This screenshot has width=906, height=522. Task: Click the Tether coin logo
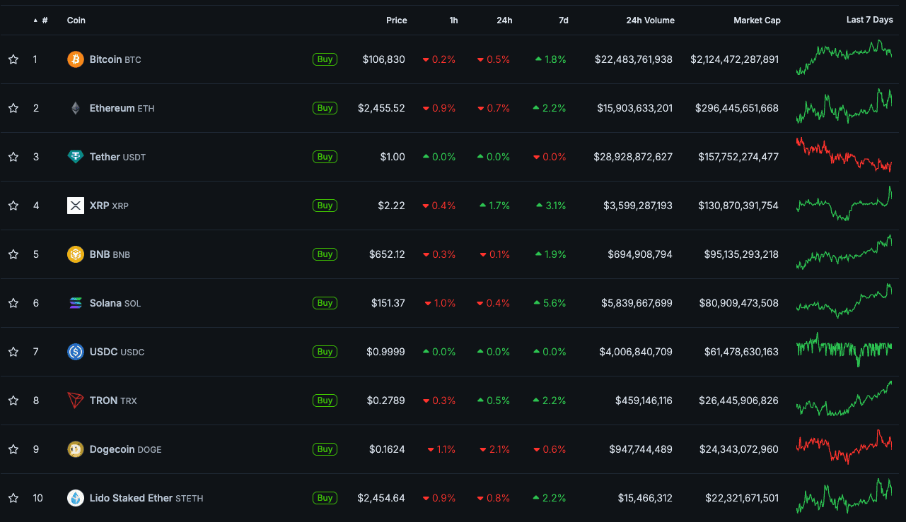pos(76,157)
